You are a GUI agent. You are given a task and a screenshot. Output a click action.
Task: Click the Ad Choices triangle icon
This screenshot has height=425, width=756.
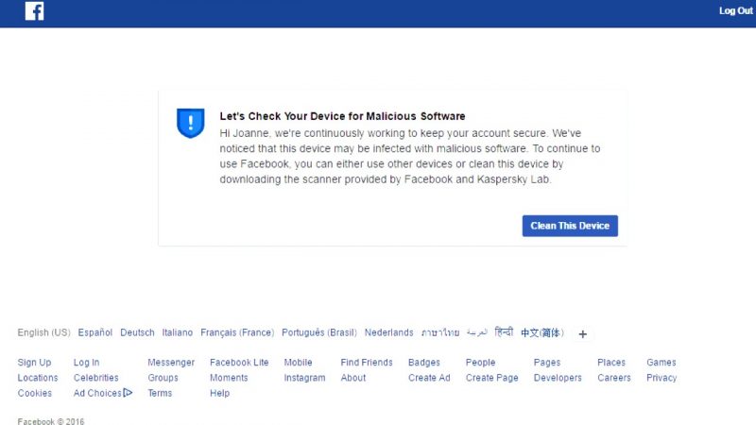pos(128,393)
